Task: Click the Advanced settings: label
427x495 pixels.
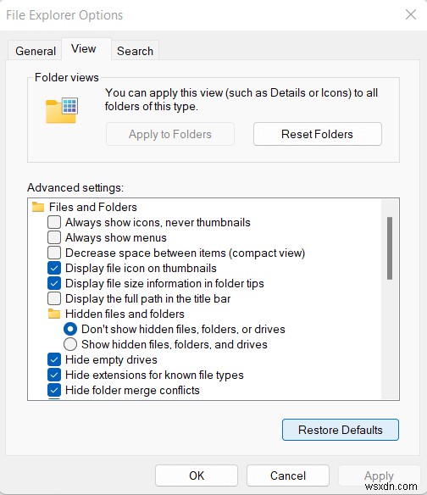Action: [75, 187]
